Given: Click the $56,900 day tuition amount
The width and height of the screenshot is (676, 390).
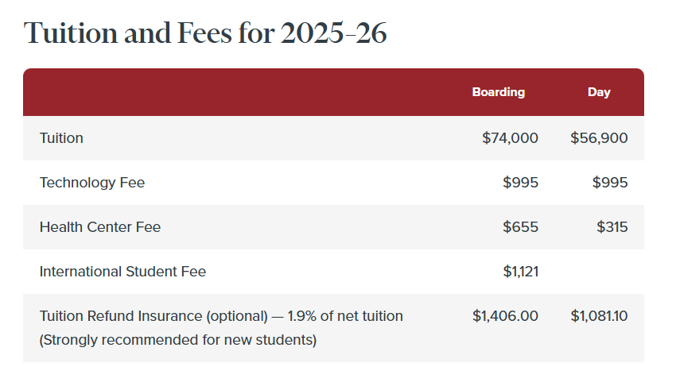Looking at the screenshot, I should (599, 138).
